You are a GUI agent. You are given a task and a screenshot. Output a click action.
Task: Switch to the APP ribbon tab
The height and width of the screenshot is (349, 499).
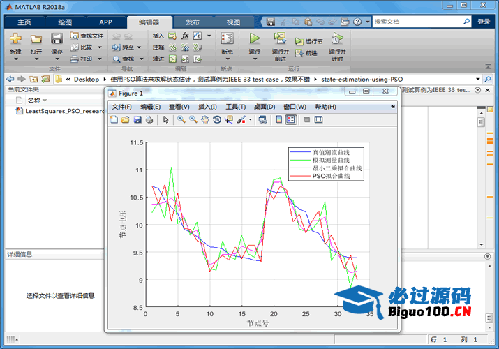[x=105, y=22]
